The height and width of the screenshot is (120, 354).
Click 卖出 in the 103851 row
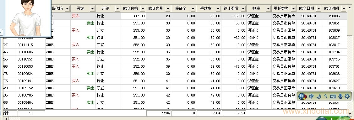[90, 23]
